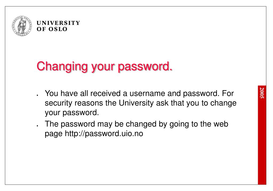Click the UNIVERSITY text in header
273x191 pixels.
click(58, 23)
